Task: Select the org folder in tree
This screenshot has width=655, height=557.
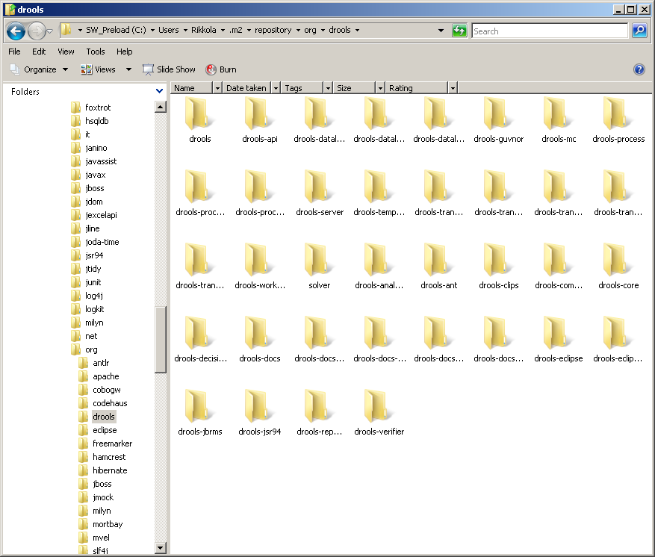Action: [x=91, y=349]
